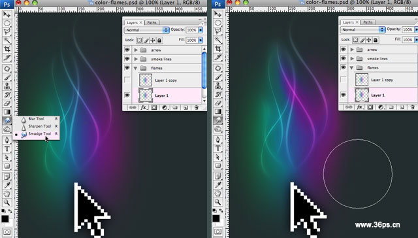Delete layer with left panel trash icon
418x238 pixels.
coord(196,107)
